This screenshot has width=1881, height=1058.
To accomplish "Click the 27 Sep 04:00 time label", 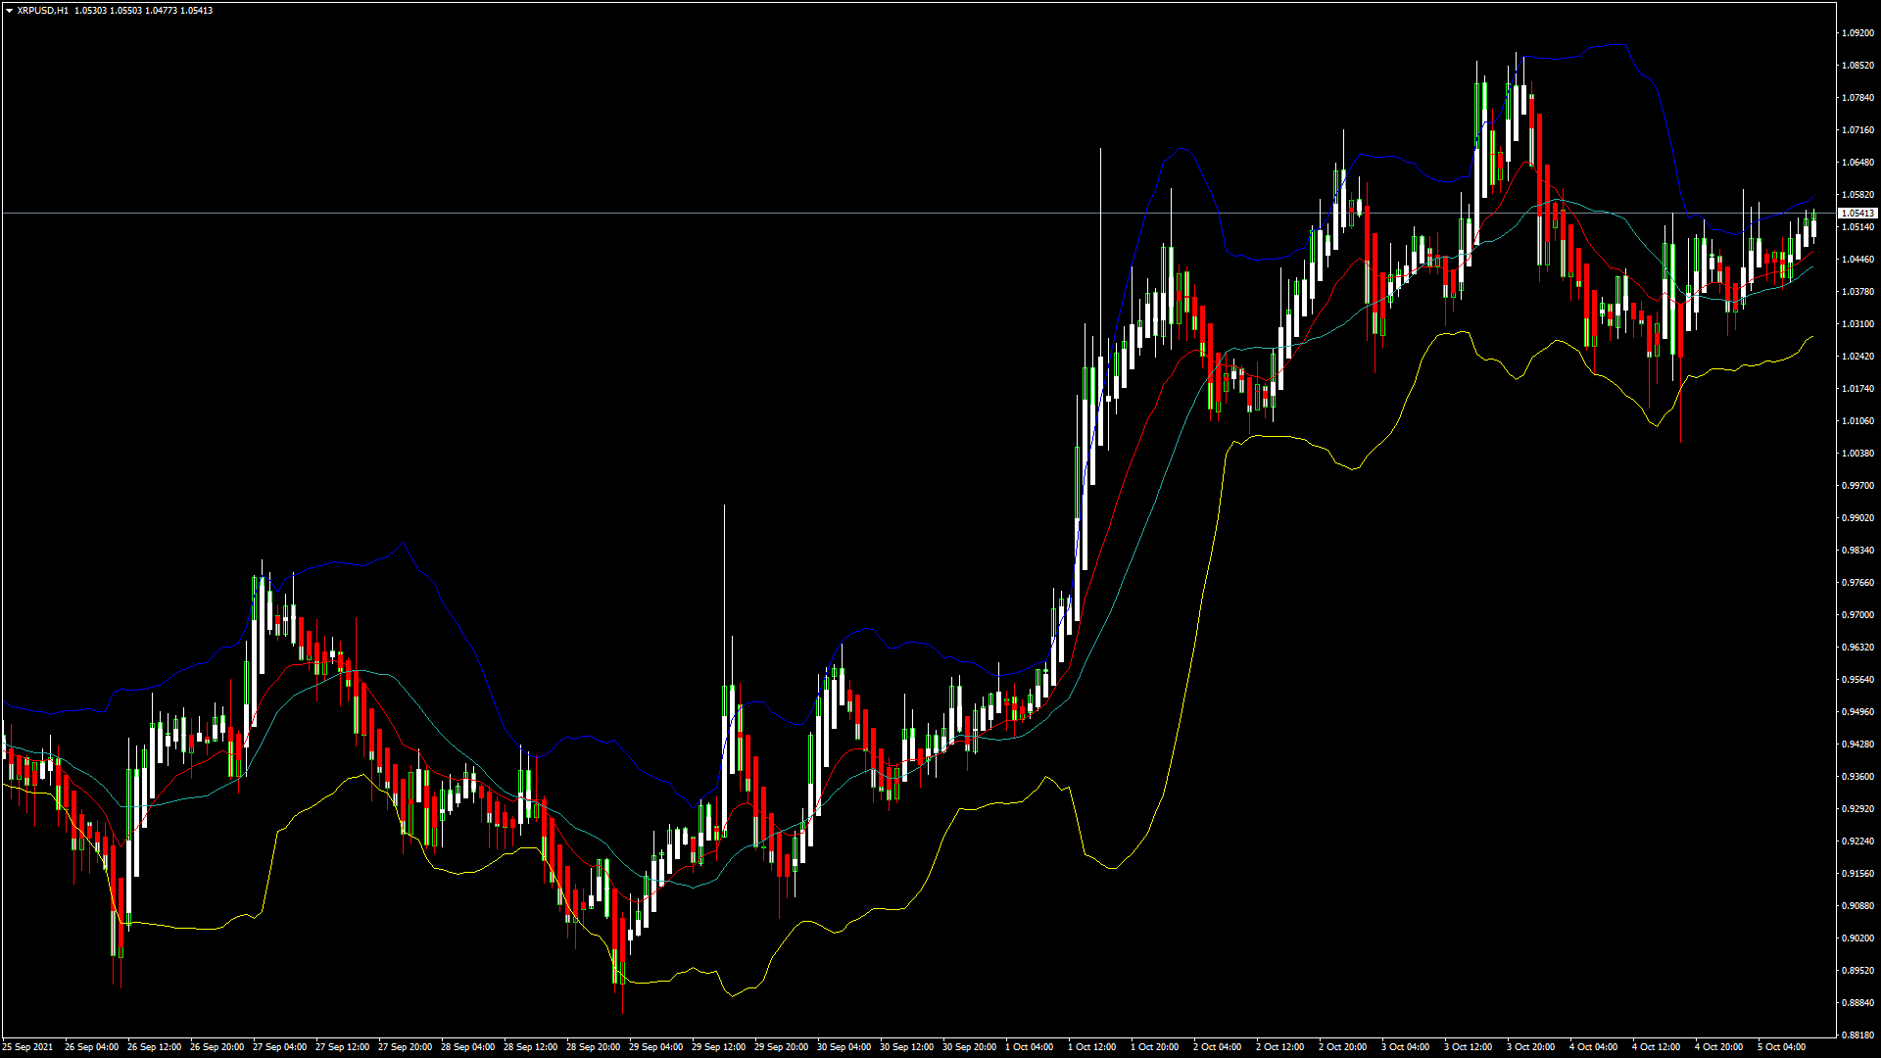I will [x=279, y=1046].
